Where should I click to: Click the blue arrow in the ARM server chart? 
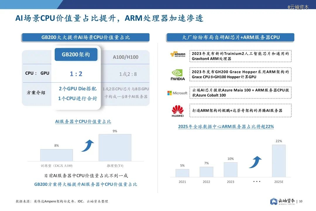point(255,162)
